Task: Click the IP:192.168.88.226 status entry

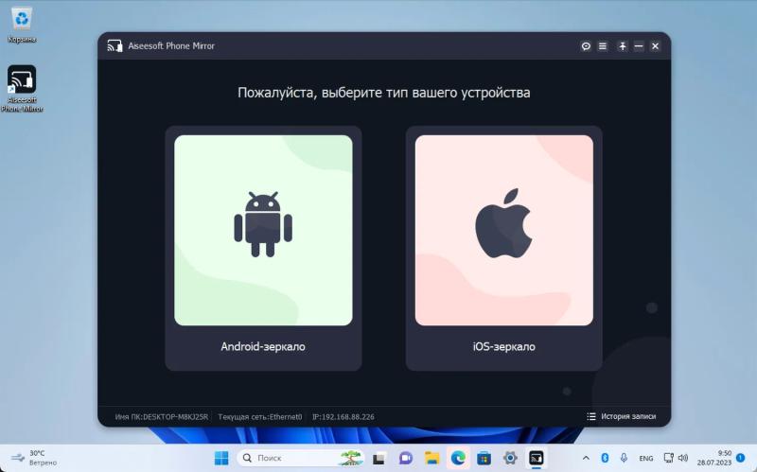Action: pos(343,416)
